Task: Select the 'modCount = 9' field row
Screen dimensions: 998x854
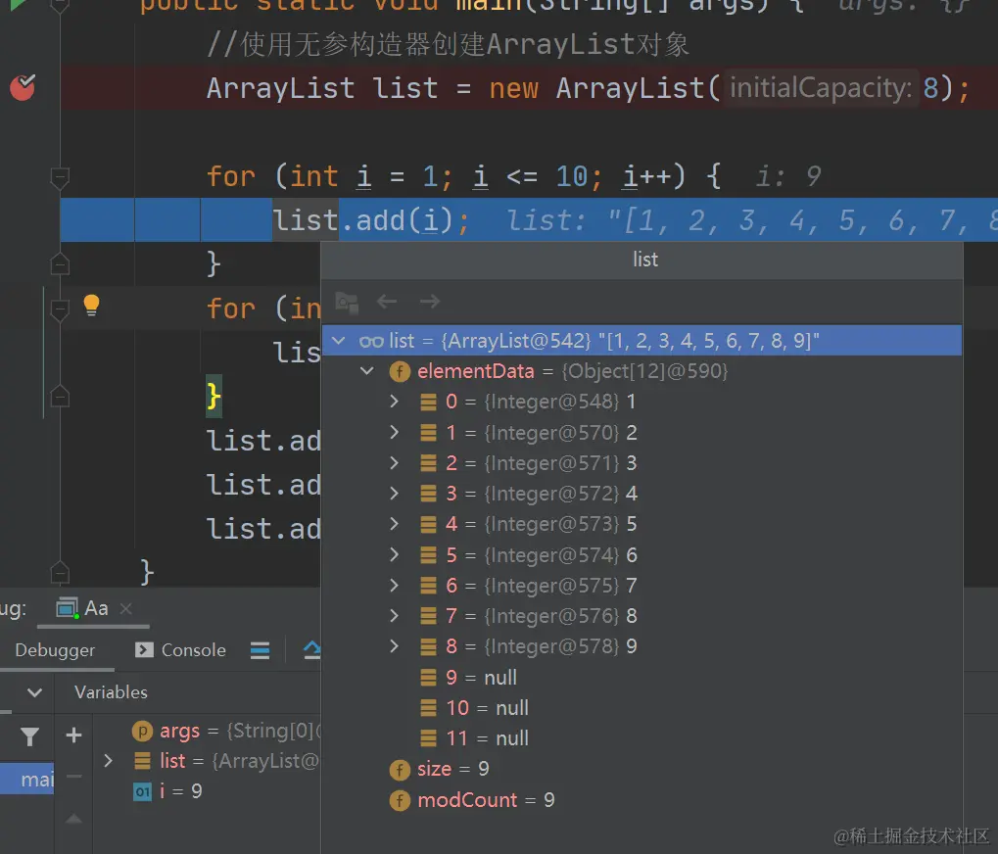Action: 642,800
